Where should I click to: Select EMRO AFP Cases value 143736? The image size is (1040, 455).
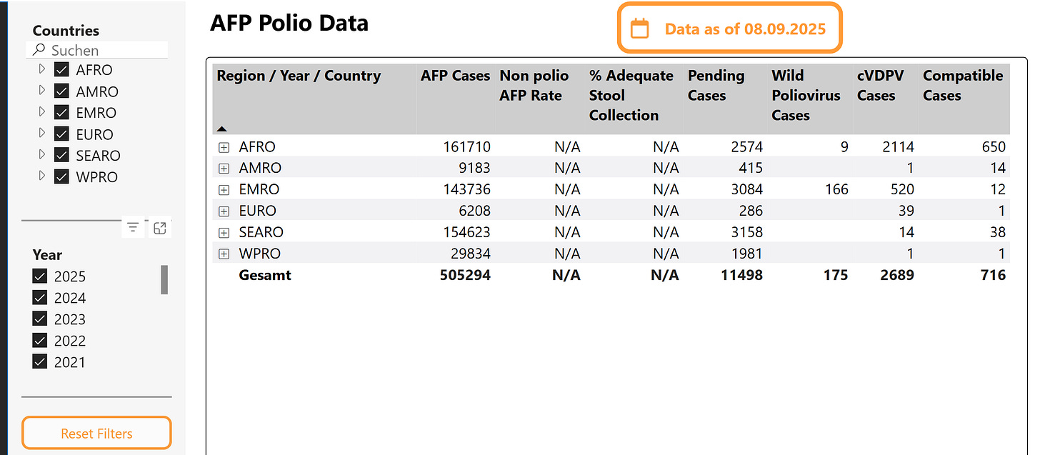pyautogui.click(x=466, y=189)
